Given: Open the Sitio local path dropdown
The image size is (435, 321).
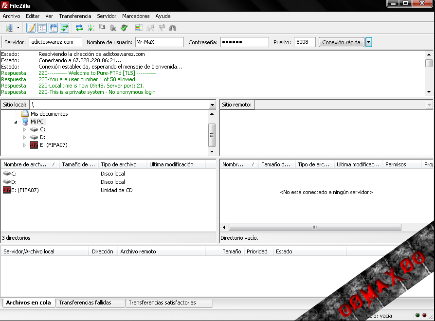Looking at the screenshot, I should (212, 105).
